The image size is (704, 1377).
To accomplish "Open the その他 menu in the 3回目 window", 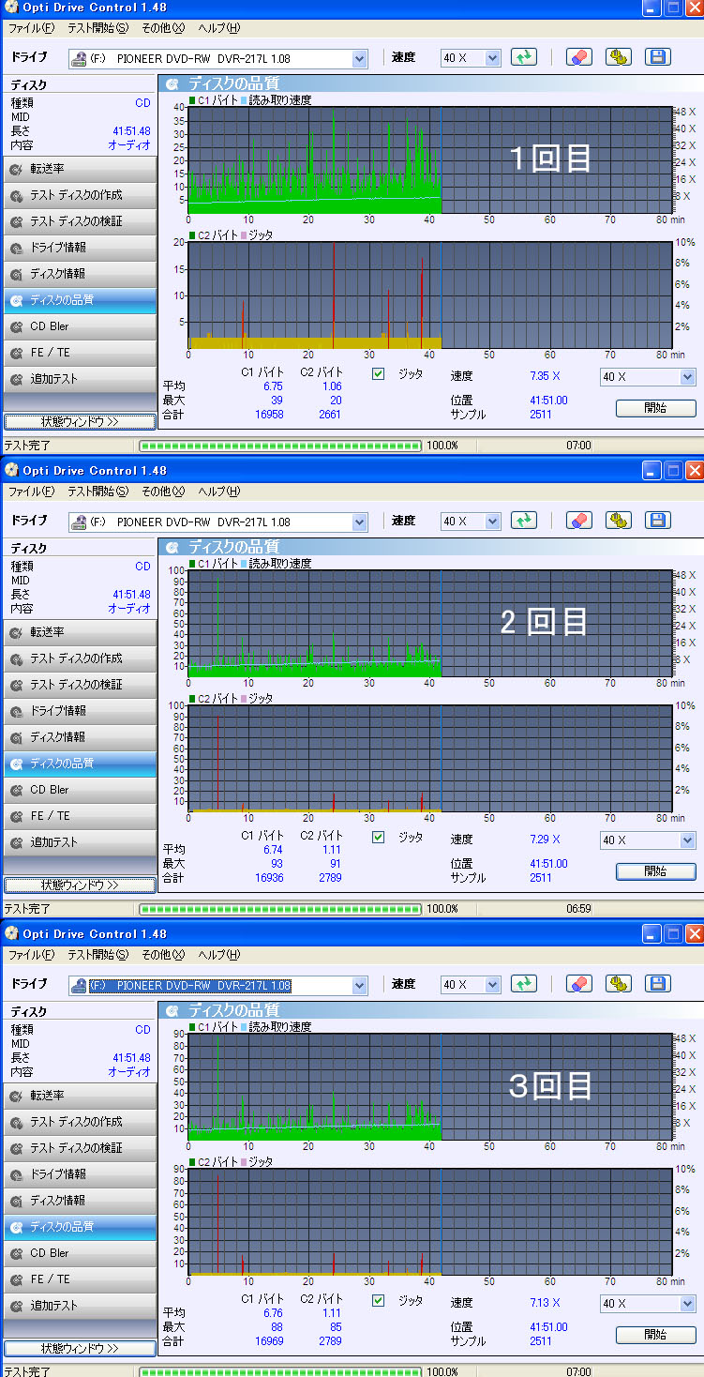I will click(x=163, y=955).
